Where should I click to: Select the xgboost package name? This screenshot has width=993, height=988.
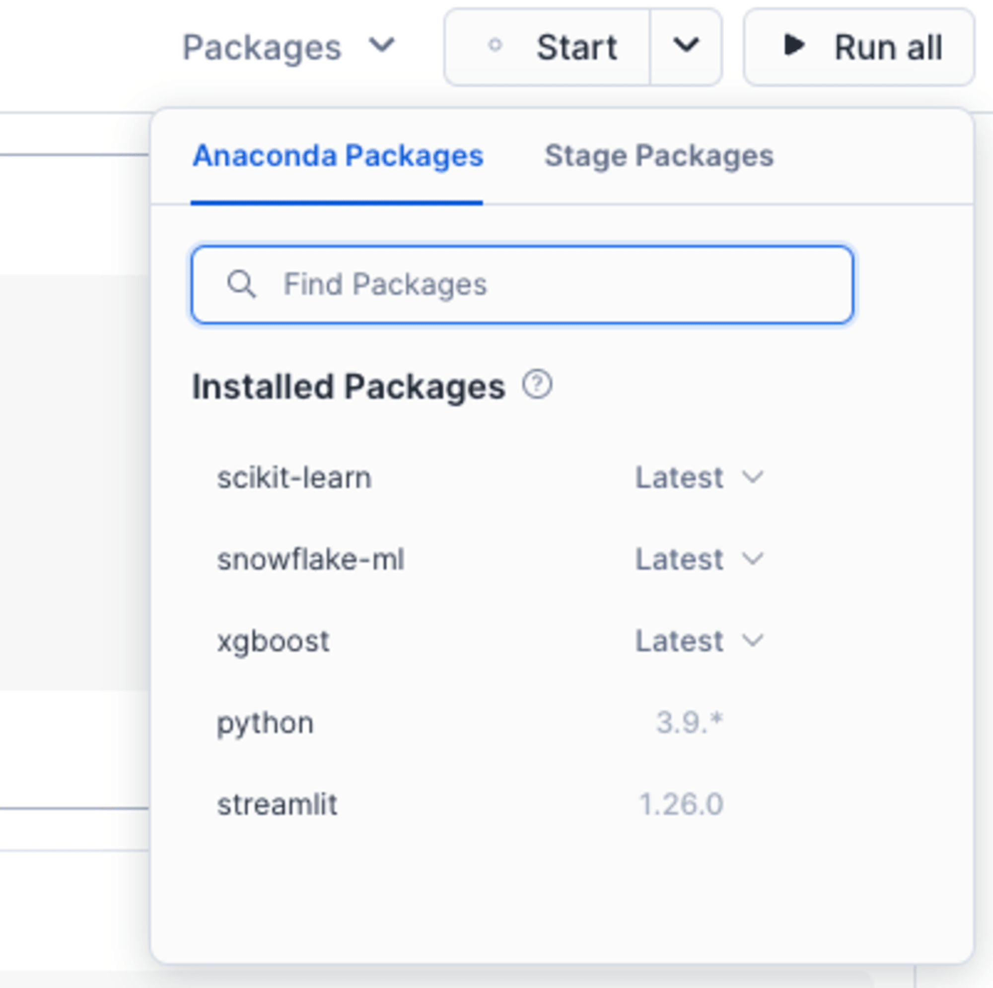click(x=273, y=641)
